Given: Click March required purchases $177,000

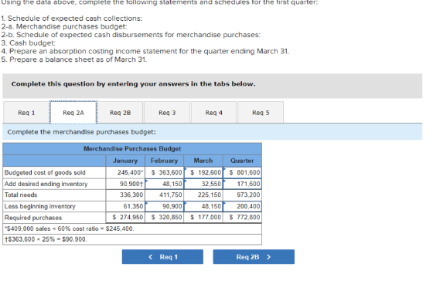Looking at the screenshot, I should point(203,218).
